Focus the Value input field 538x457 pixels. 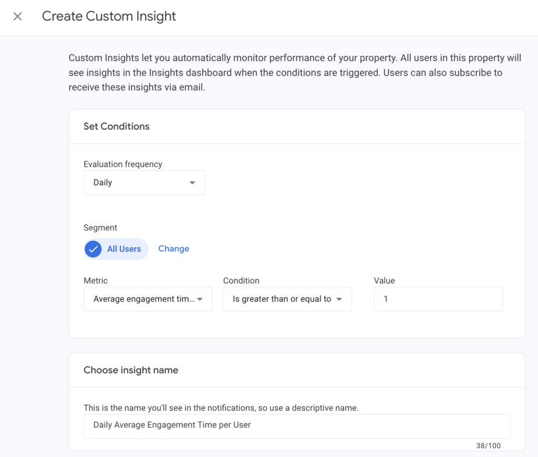point(438,299)
